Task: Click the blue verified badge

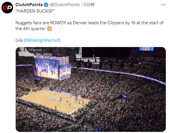Action: coord(46,5)
